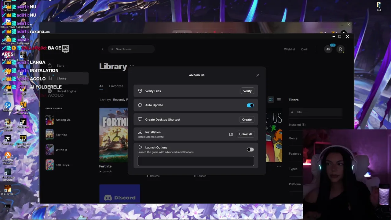Click into the launch options text field
This screenshot has width=391, height=220.
pyautogui.click(x=196, y=161)
